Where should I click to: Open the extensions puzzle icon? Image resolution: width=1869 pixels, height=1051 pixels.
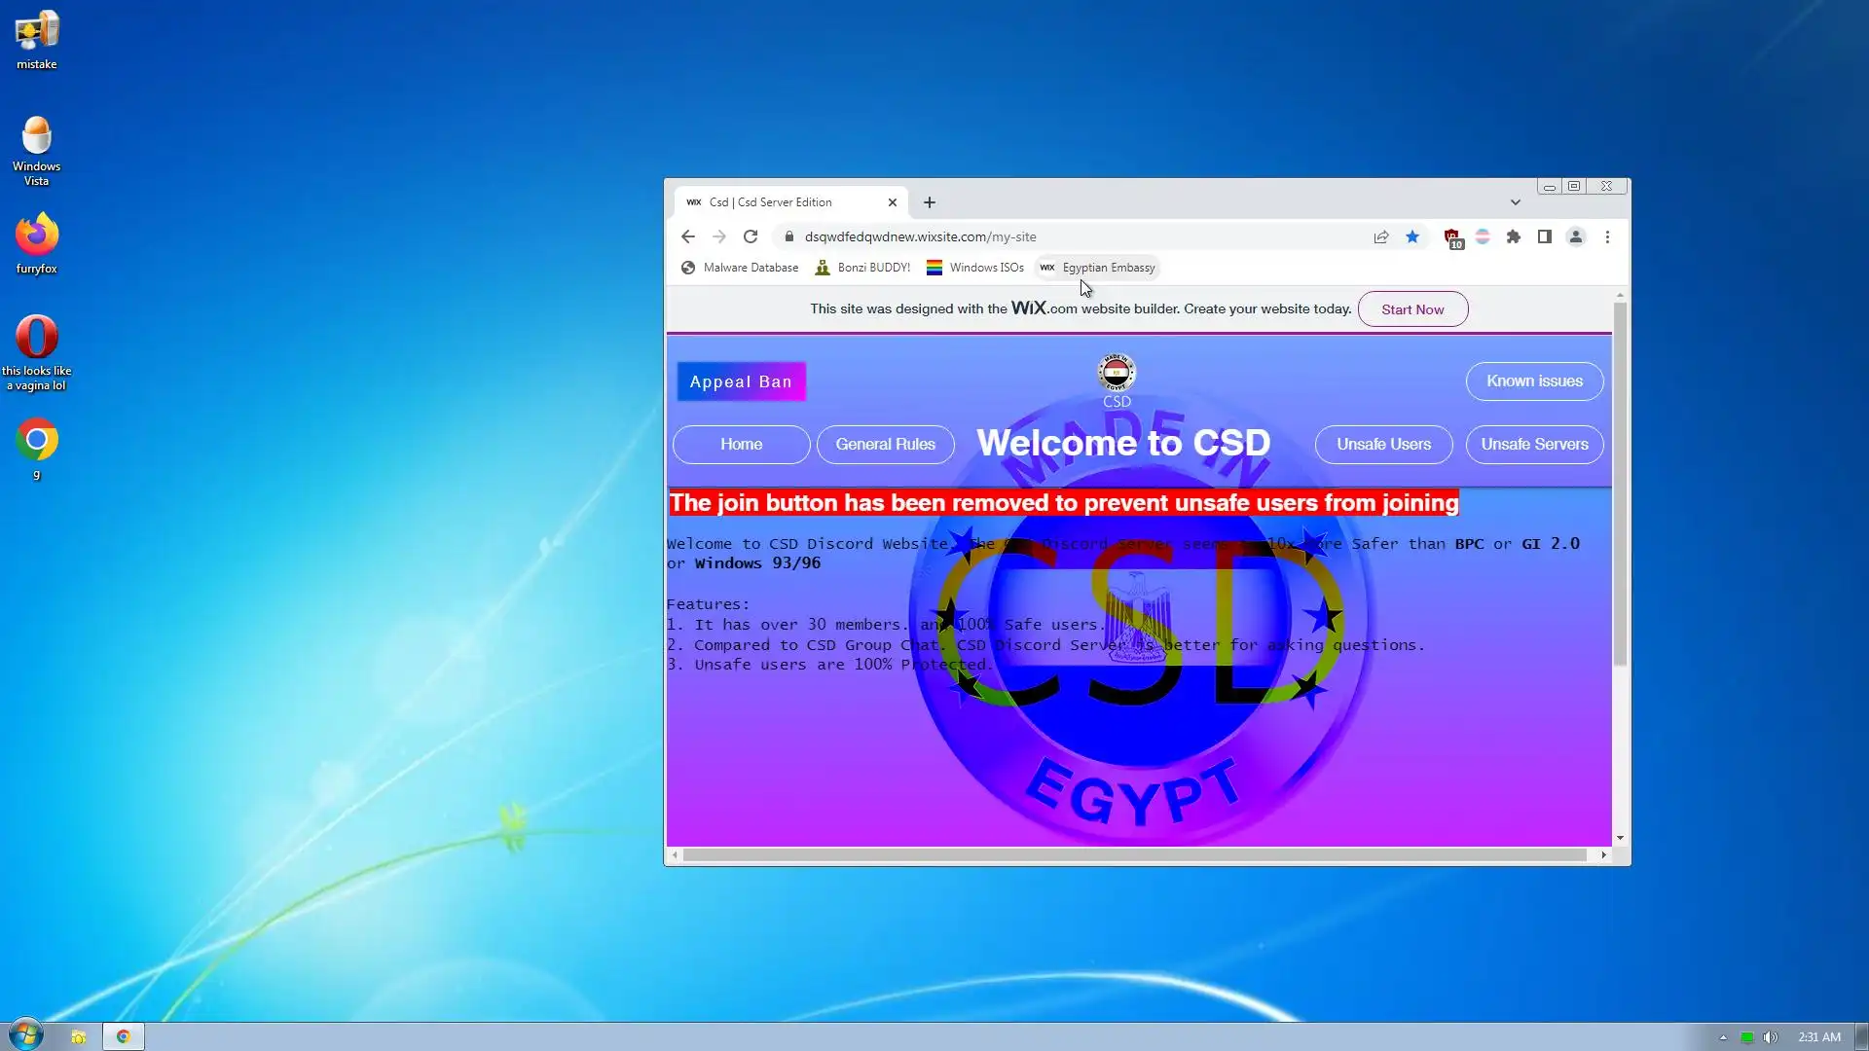(x=1513, y=236)
